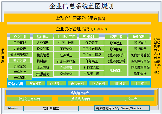Open the 任务开工 block
The width and height of the screenshot is (162, 114).
point(92,43)
